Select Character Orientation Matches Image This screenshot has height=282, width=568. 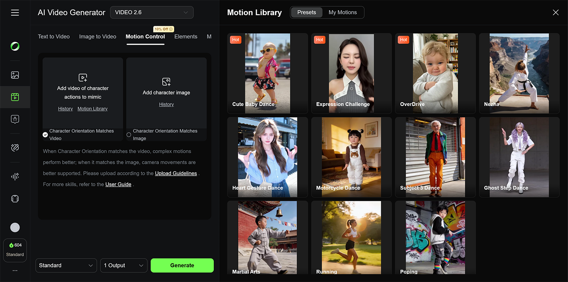pos(129,134)
